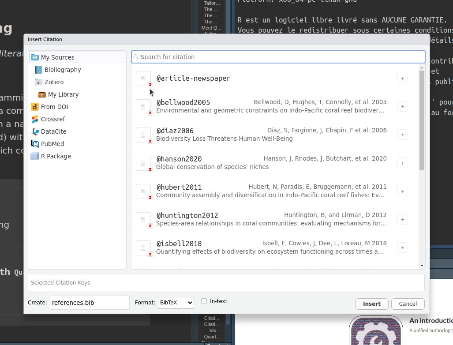Click the Insert button
This screenshot has width=453, height=345.
tap(371, 304)
